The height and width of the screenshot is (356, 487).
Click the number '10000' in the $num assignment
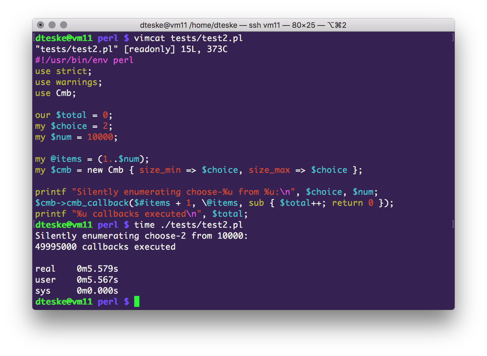click(x=100, y=137)
